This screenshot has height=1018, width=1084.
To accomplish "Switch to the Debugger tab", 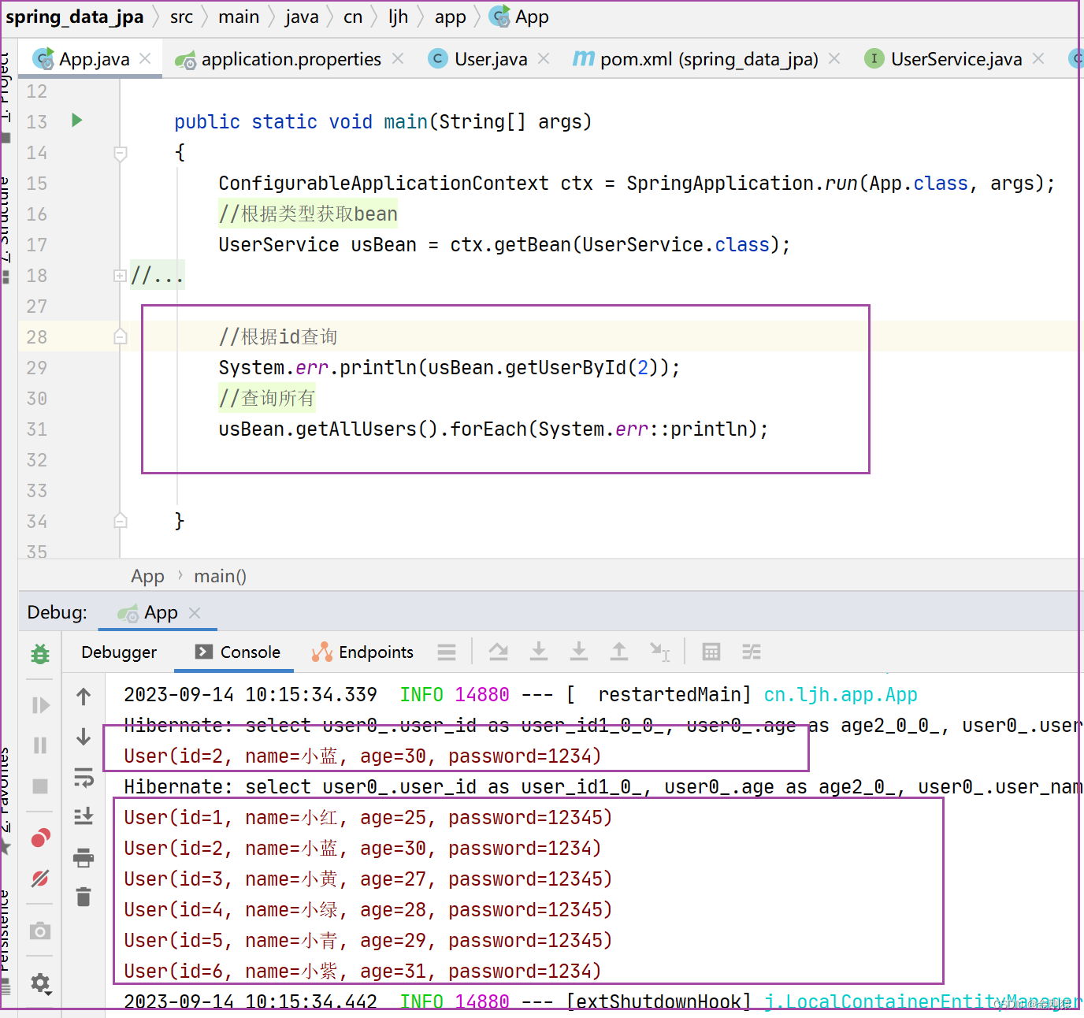I will coord(119,652).
